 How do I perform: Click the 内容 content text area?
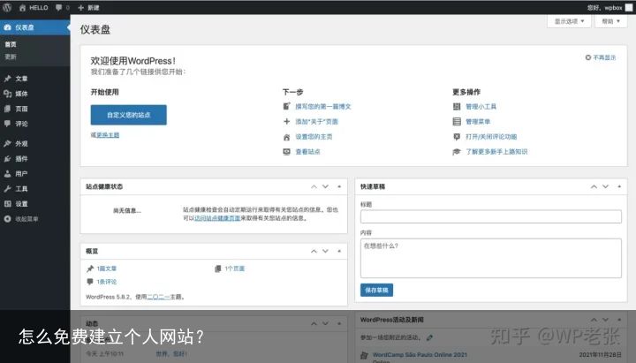tap(491, 259)
